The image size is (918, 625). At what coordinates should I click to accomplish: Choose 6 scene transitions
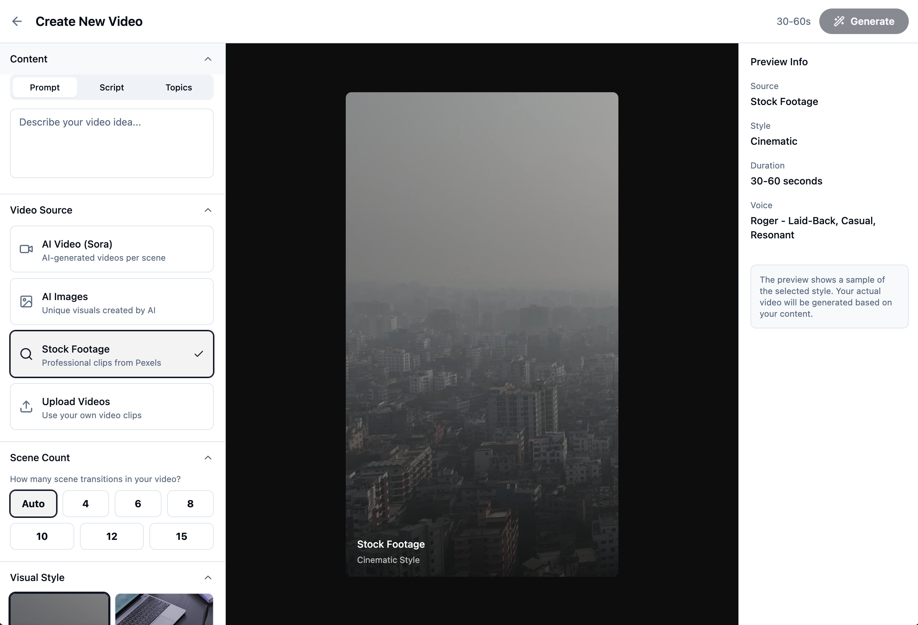point(138,504)
